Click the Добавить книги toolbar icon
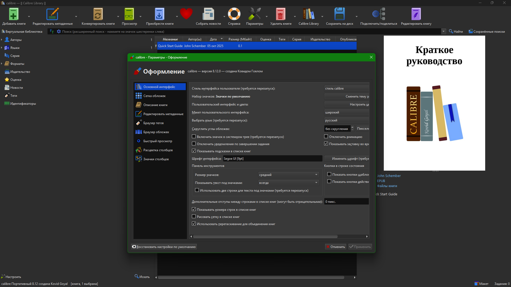 click(x=14, y=15)
